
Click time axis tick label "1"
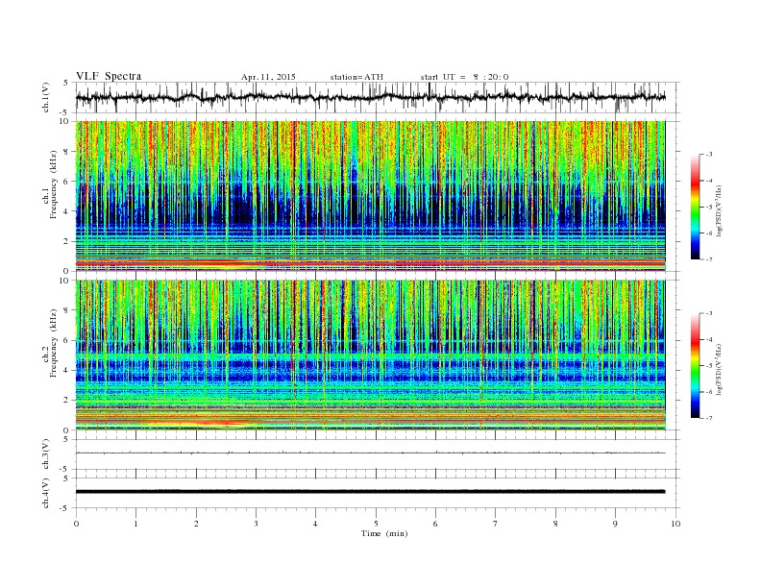[135, 524]
